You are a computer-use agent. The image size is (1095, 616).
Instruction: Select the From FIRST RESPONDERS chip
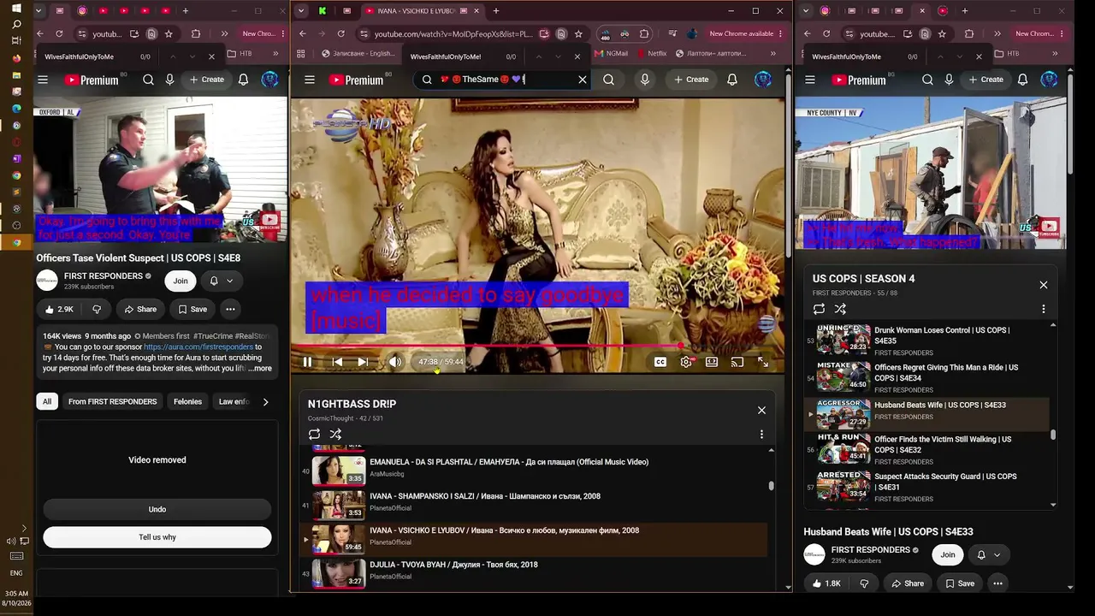113,401
